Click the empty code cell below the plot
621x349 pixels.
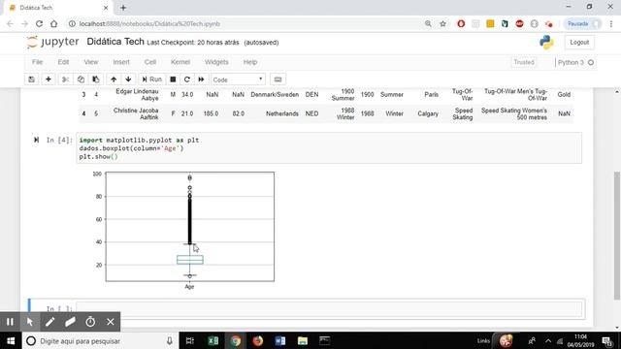coord(329,309)
